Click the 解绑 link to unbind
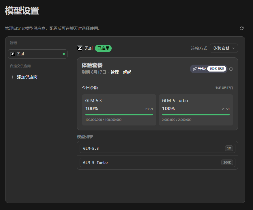 click(x=127, y=72)
